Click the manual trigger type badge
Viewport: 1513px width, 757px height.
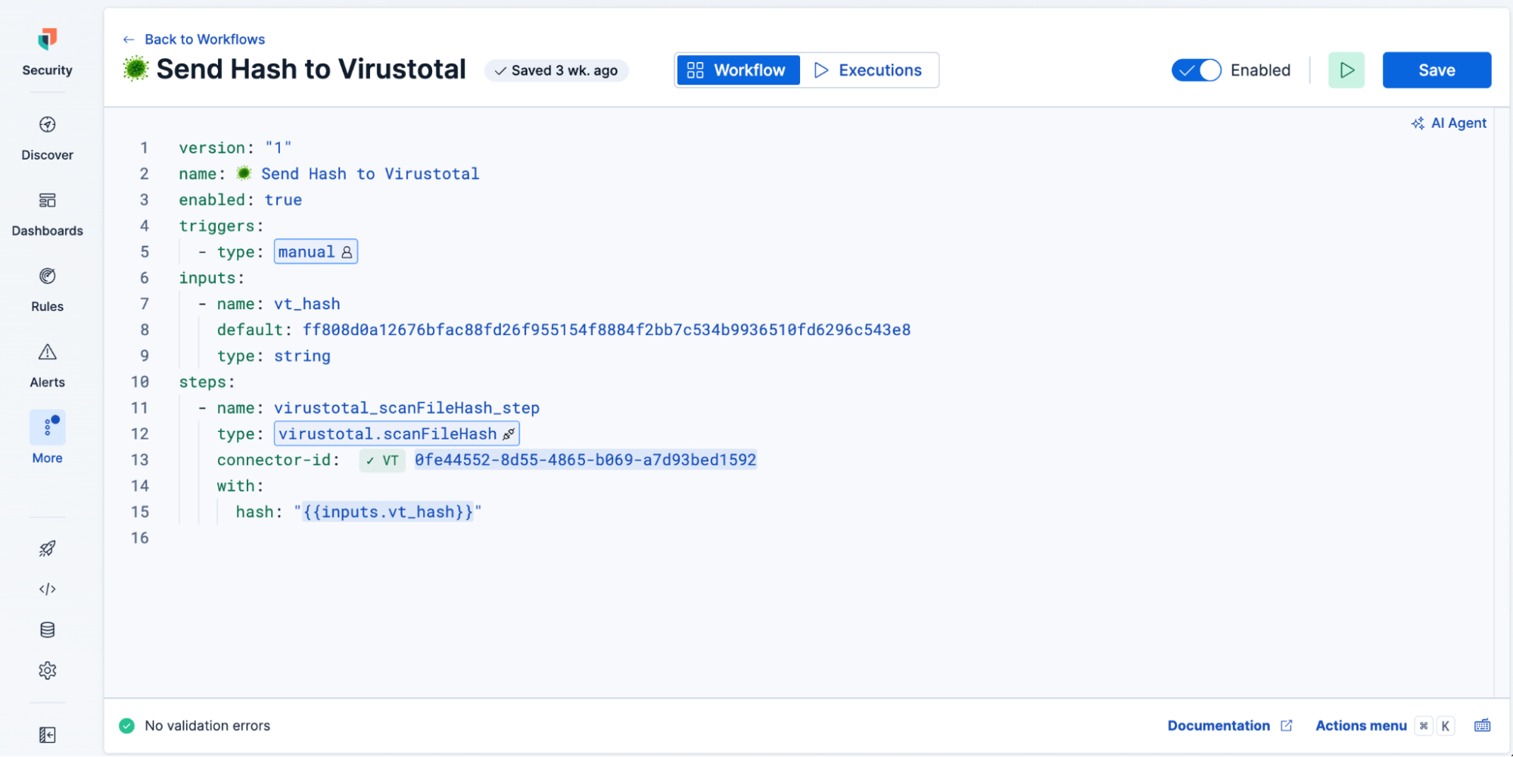click(x=316, y=252)
